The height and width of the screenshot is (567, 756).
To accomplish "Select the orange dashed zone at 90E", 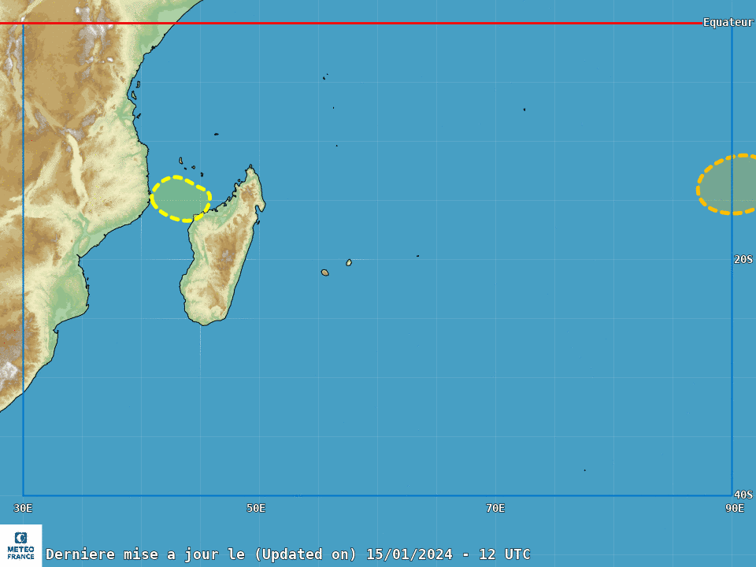I will pos(727,184).
